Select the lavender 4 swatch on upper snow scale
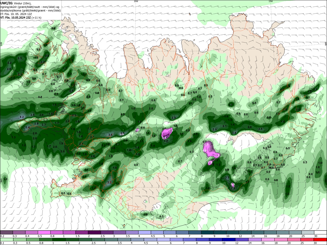 pyautogui.click(x=144, y=232)
